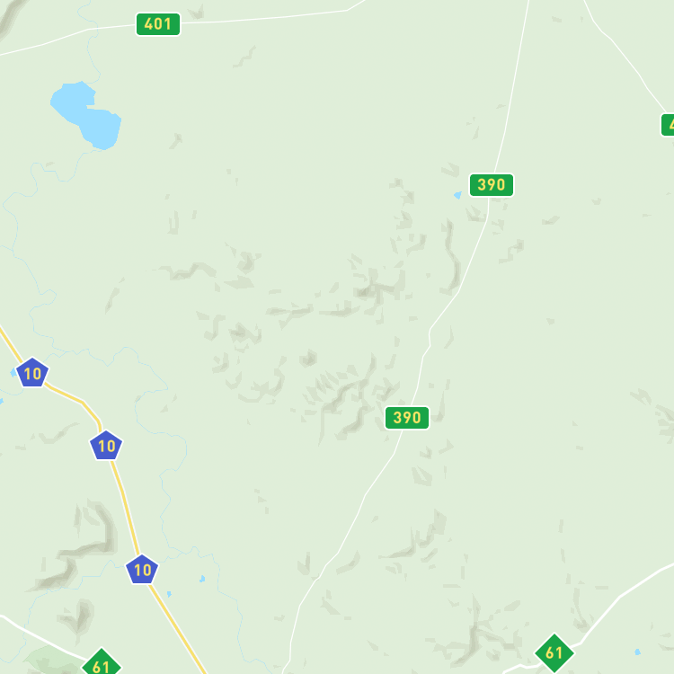Select the large blue lake
This screenshot has height=674, width=674.
pos(86,115)
